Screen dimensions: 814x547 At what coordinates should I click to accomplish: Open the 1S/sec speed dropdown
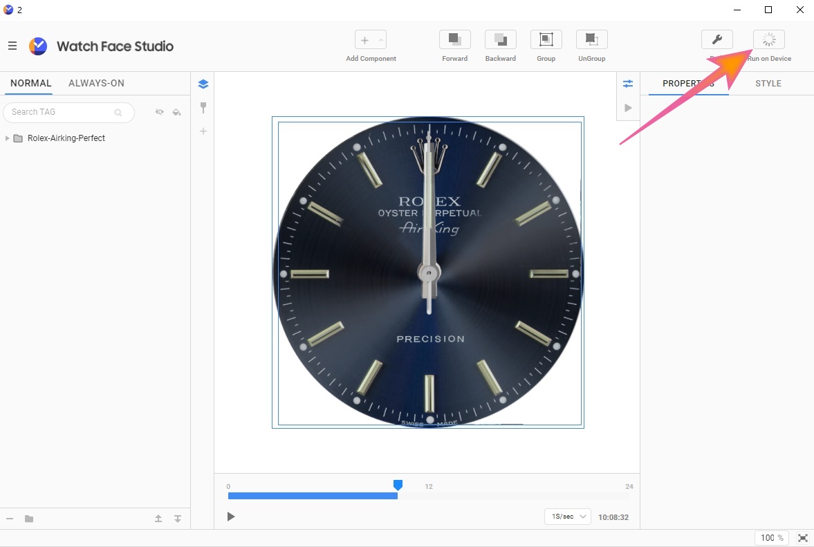pyautogui.click(x=568, y=517)
